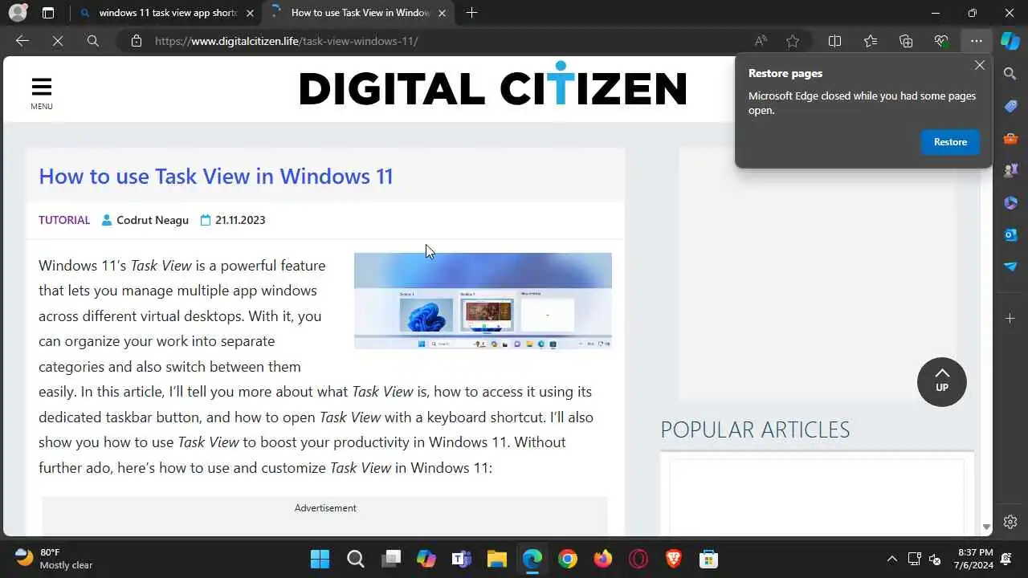Customize sidebar with the plus icon
The width and height of the screenshot is (1028, 578).
1010,319
